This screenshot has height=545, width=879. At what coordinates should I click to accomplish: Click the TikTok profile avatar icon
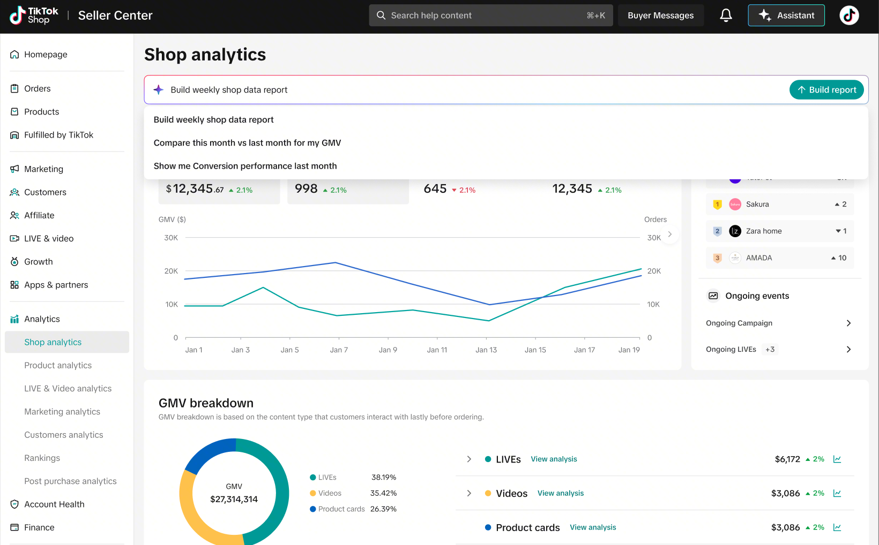(849, 16)
